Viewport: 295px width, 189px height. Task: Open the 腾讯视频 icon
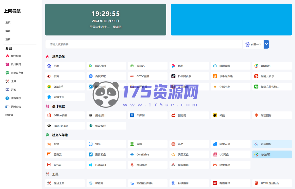pyautogui.click(x=90, y=66)
